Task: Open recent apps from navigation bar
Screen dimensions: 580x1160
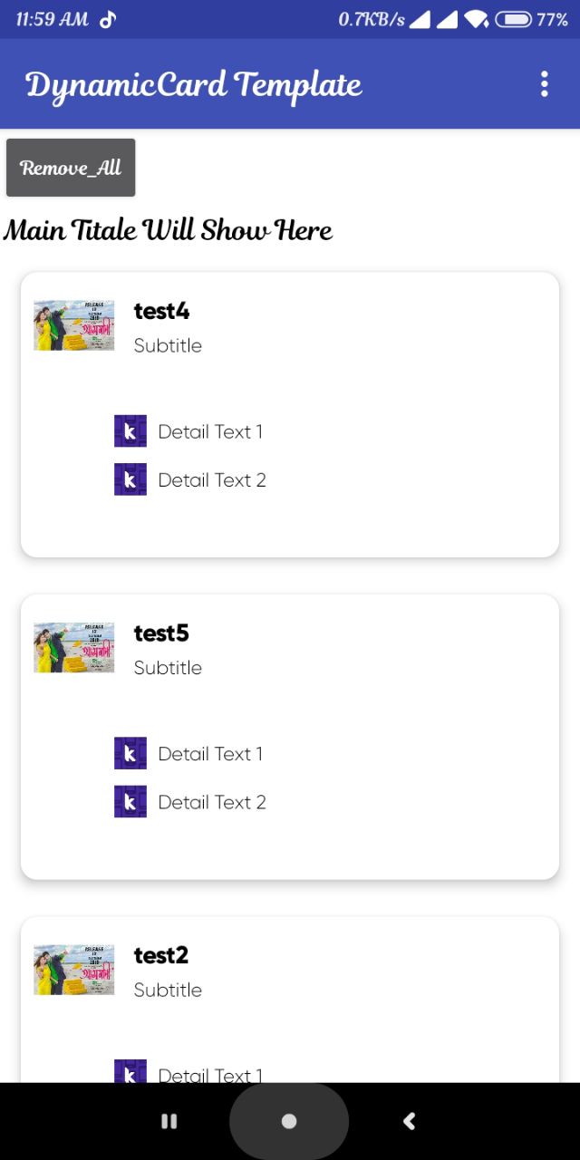Action: click(x=169, y=1121)
